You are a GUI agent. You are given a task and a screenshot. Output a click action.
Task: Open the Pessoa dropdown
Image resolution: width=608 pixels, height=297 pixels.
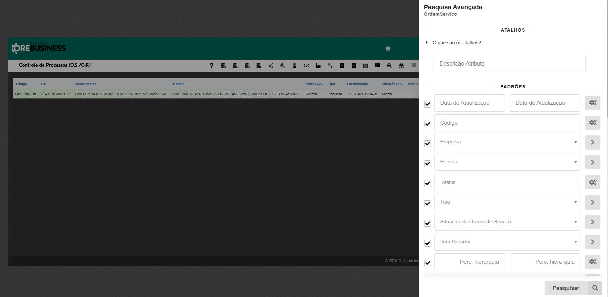[507, 162]
